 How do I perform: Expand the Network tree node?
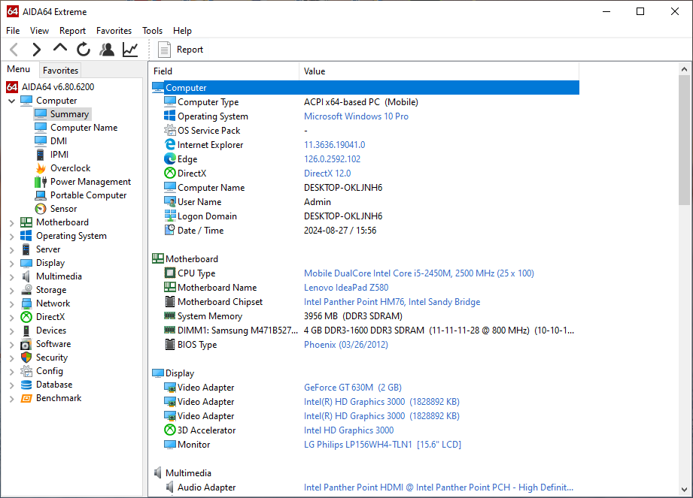pos(12,304)
